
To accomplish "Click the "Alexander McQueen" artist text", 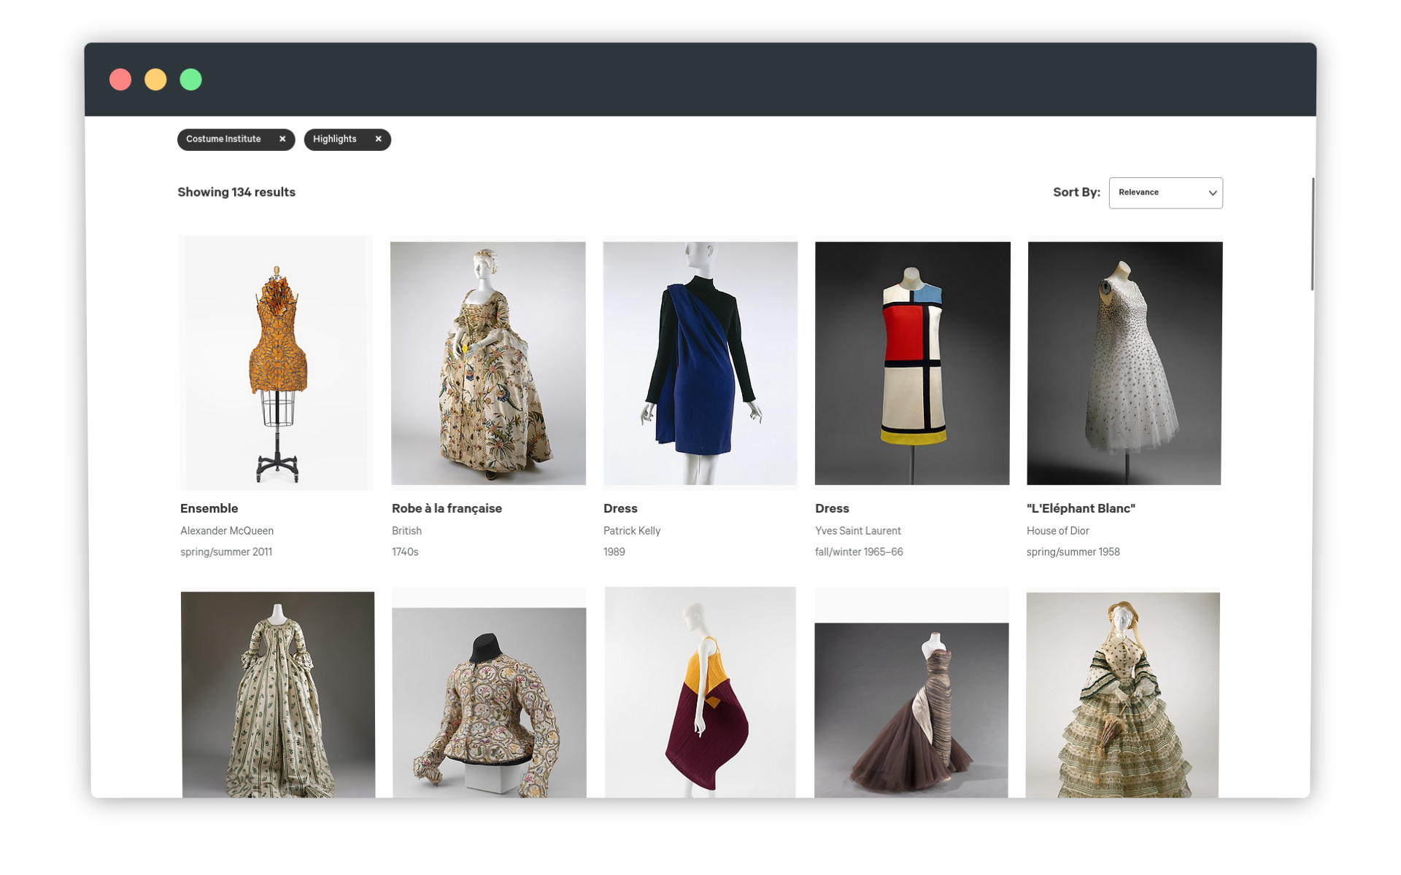I will coord(227,531).
